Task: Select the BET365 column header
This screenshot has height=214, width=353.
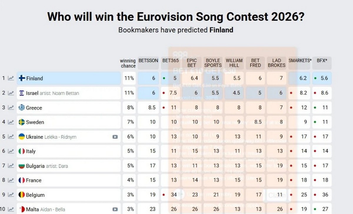Action: 171,63
